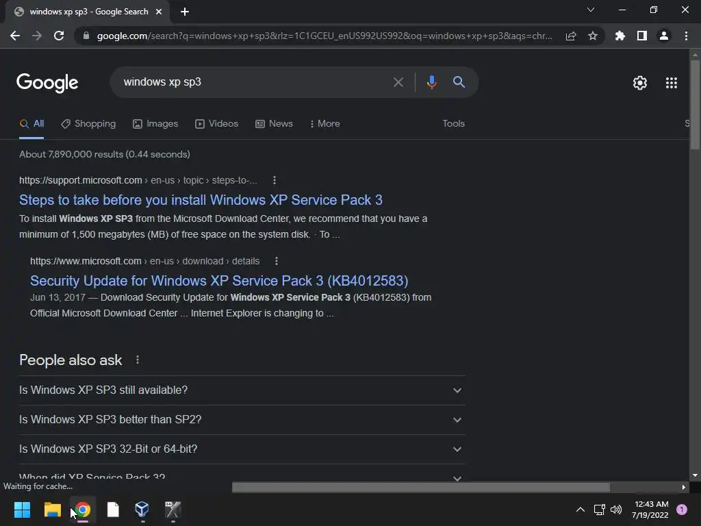Click www.microsoft.com download details breadcrumb

click(145, 261)
